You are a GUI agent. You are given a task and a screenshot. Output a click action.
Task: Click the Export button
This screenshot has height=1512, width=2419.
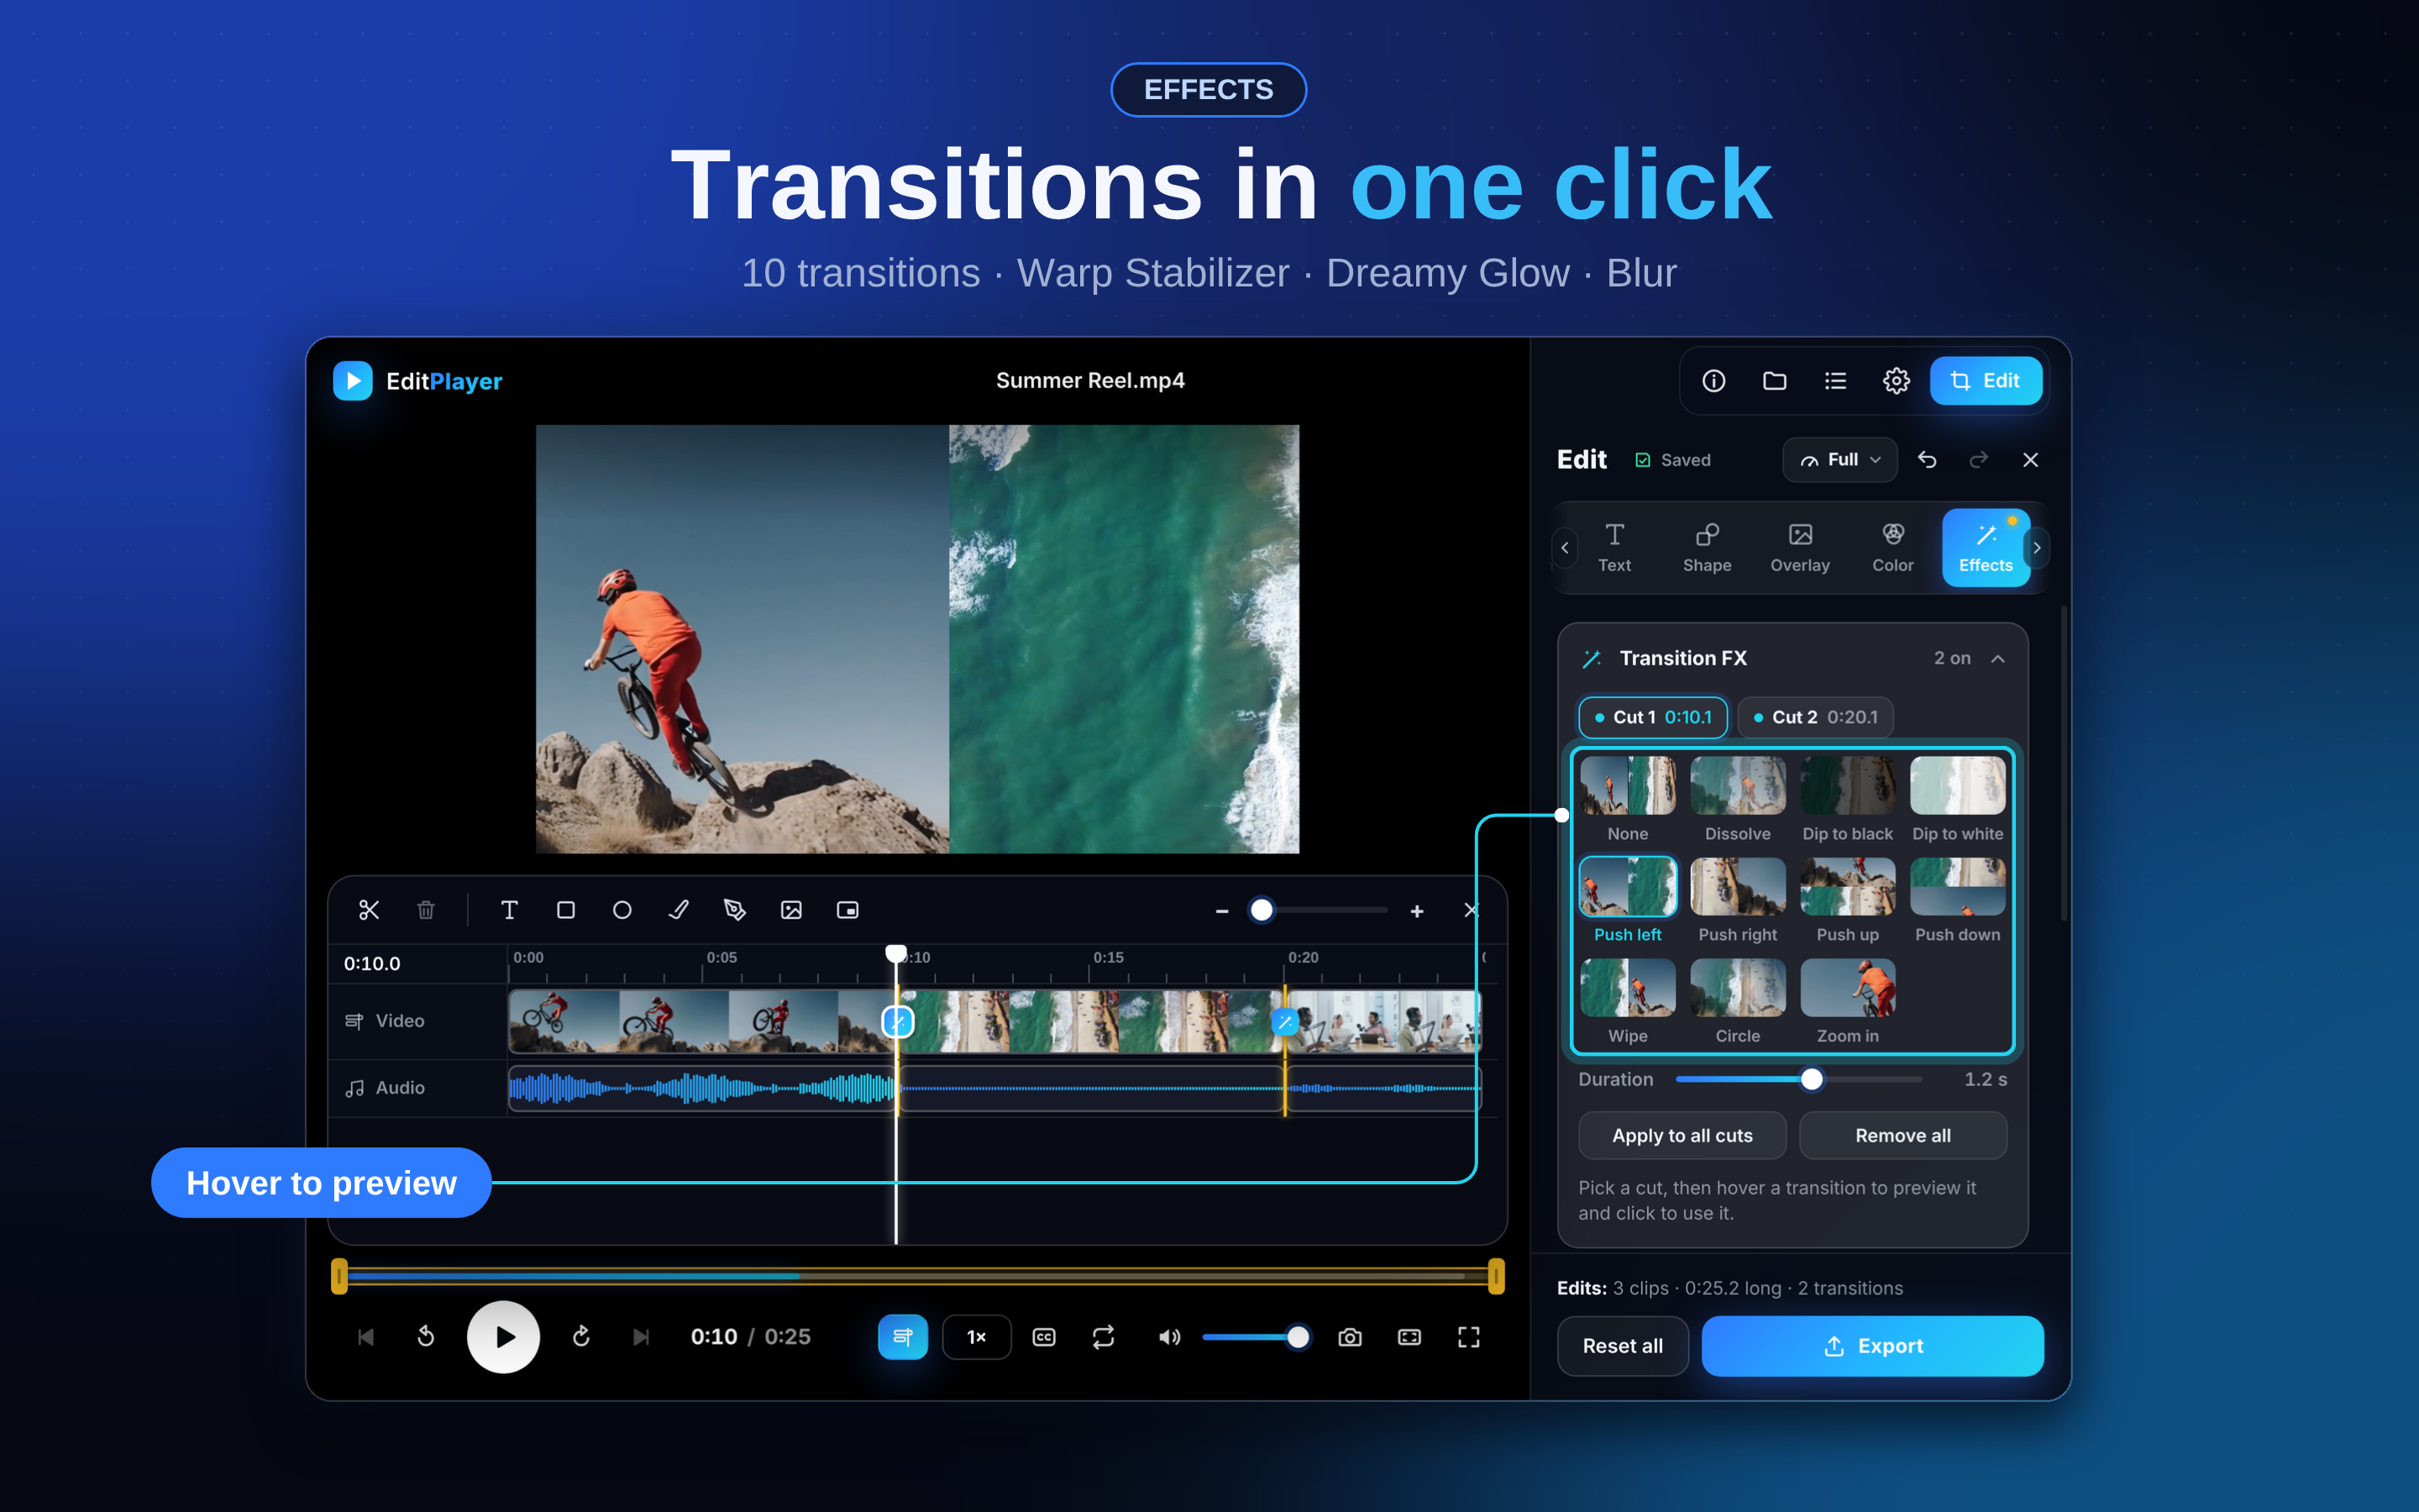pos(1872,1346)
